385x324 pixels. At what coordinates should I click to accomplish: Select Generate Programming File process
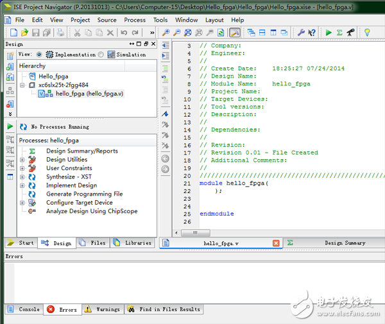[84, 194]
